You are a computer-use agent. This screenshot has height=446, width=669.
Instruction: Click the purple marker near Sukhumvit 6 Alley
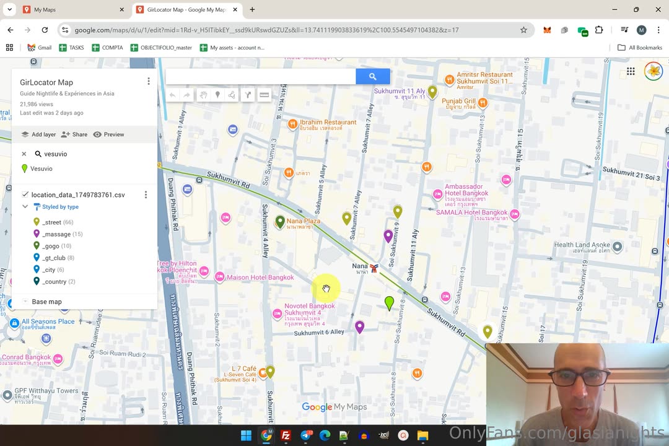(x=360, y=327)
